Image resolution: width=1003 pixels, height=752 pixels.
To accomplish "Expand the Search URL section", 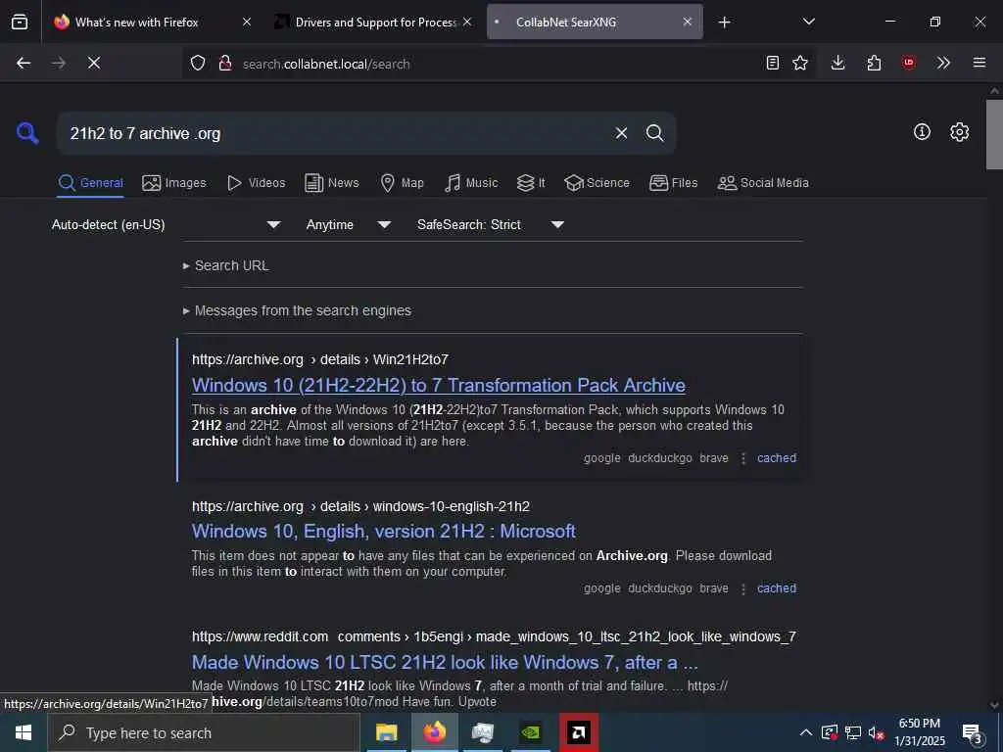I will (x=226, y=265).
